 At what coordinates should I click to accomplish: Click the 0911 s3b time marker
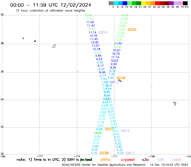(130, 153)
